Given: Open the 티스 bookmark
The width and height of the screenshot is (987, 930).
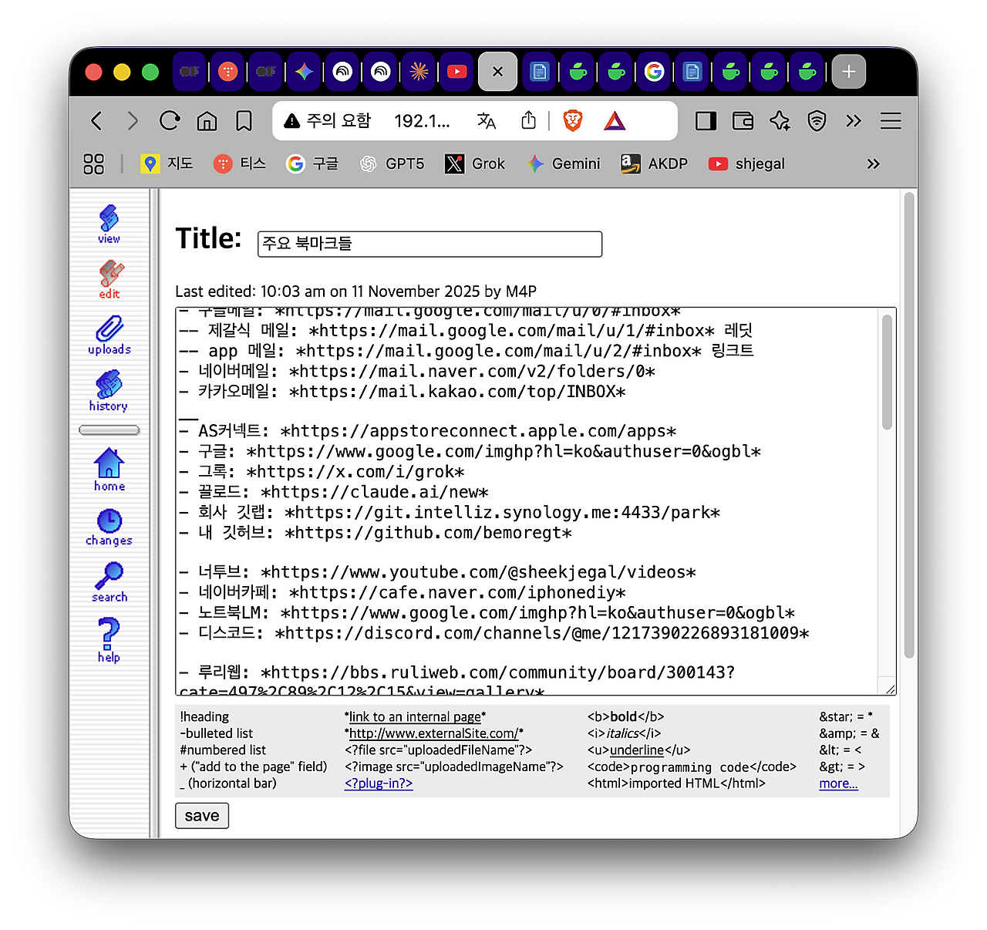Looking at the screenshot, I should [240, 163].
